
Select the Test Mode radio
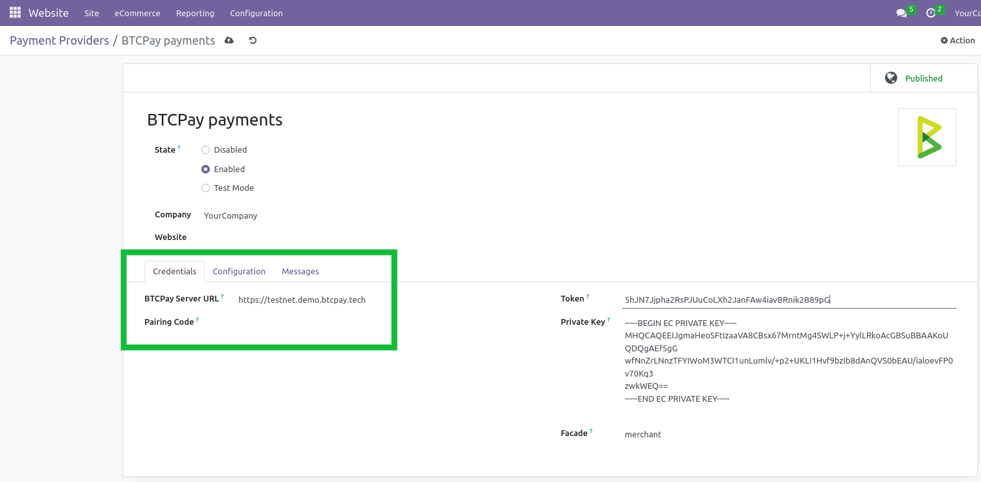coord(205,188)
